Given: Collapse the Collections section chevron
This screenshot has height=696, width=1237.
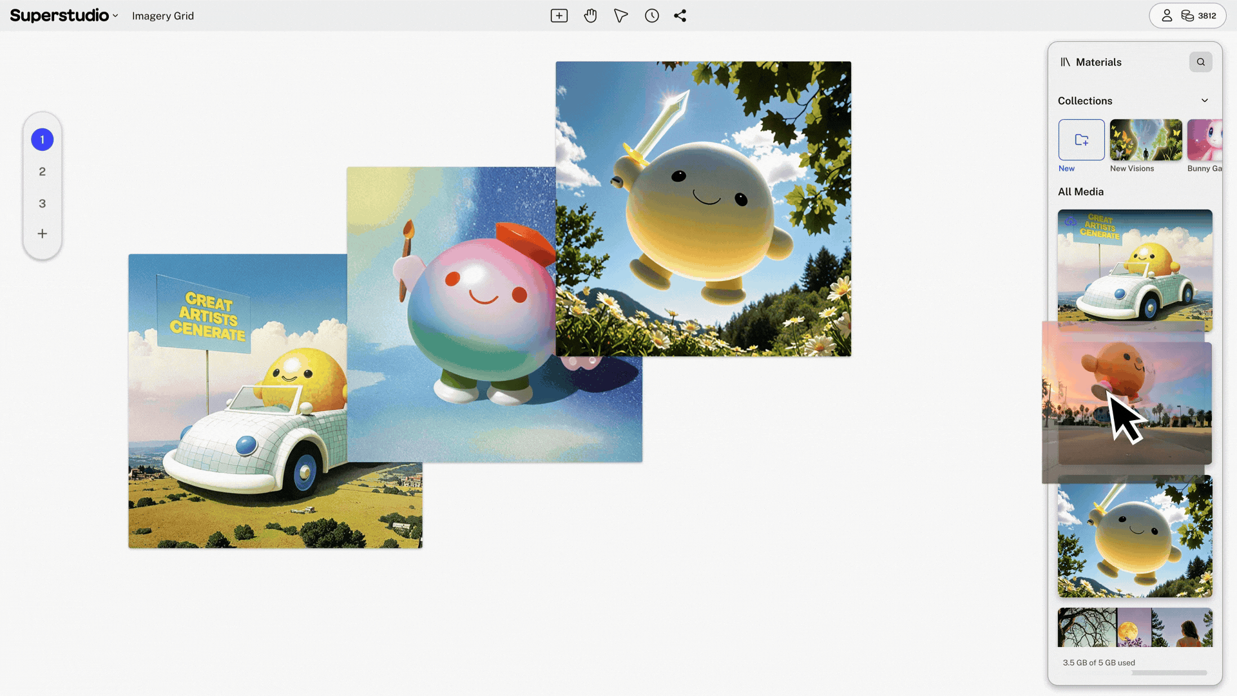Looking at the screenshot, I should [x=1204, y=101].
